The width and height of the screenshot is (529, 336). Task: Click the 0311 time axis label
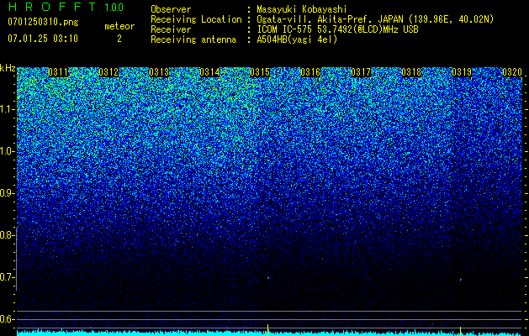click(x=58, y=72)
